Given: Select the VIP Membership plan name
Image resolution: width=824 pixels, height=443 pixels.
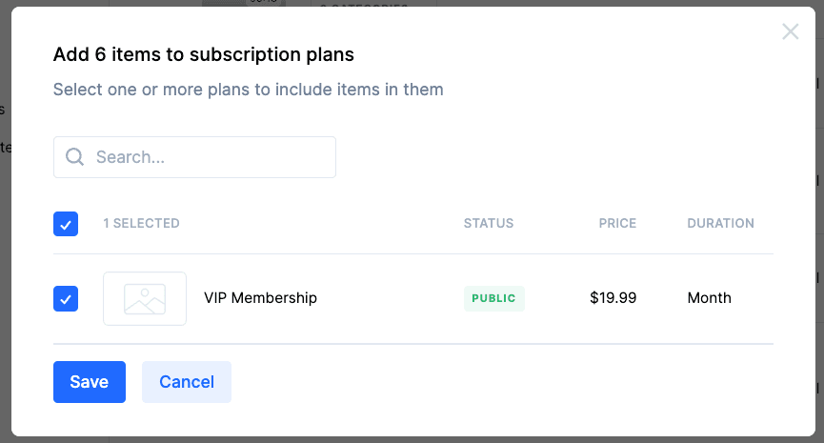Looking at the screenshot, I should click(x=260, y=298).
